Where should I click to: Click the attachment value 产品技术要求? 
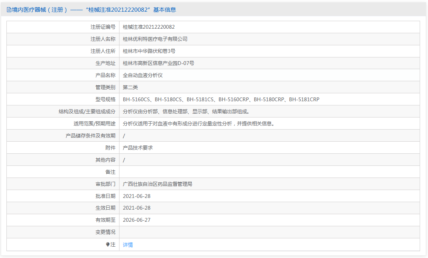pyautogui.click(x=138, y=148)
